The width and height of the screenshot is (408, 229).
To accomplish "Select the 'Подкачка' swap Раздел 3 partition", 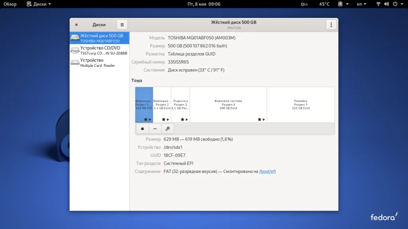I will 180,105.
